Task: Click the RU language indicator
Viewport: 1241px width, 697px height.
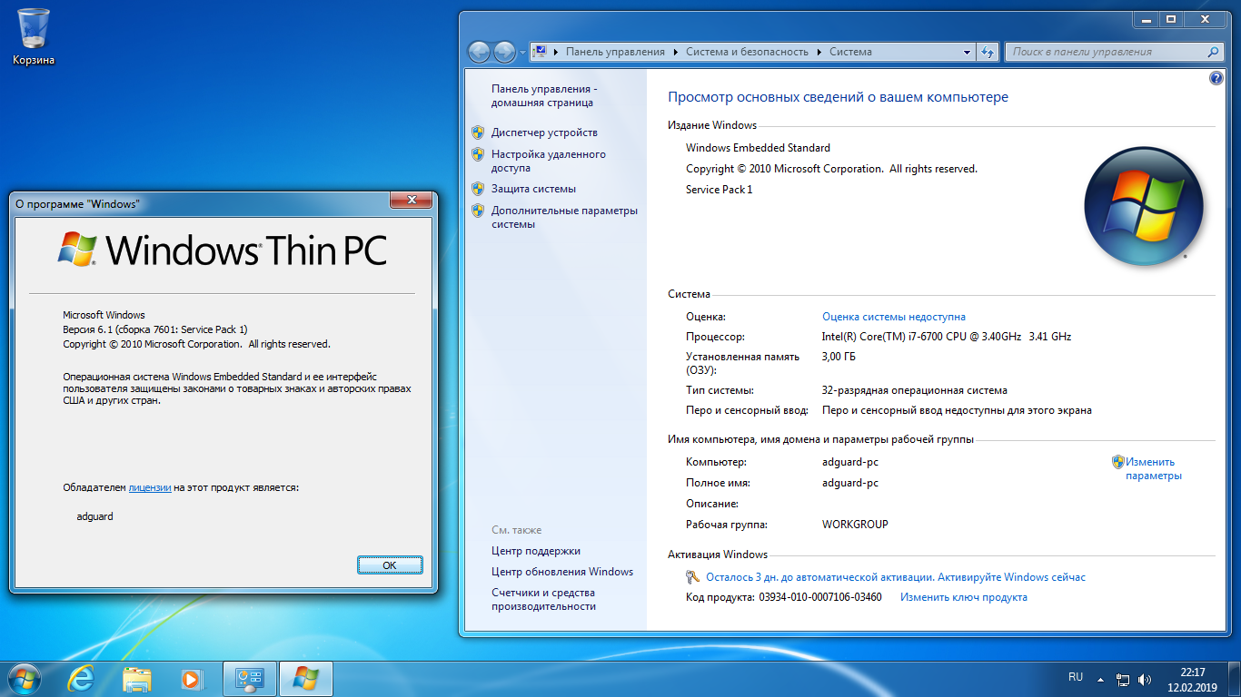Action: [1076, 677]
